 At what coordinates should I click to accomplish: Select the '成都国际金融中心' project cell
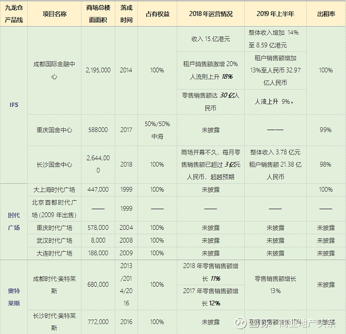click(x=54, y=71)
